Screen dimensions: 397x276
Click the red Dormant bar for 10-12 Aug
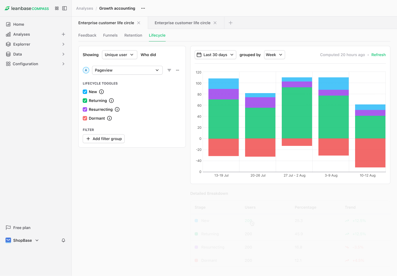coord(370,153)
